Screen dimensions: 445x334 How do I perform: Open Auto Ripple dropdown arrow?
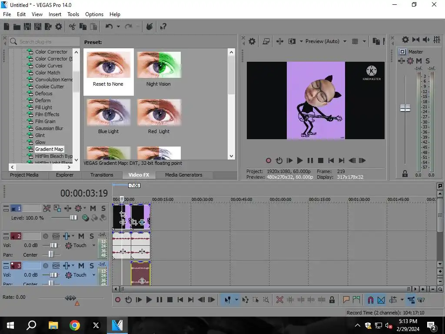click(x=402, y=300)
